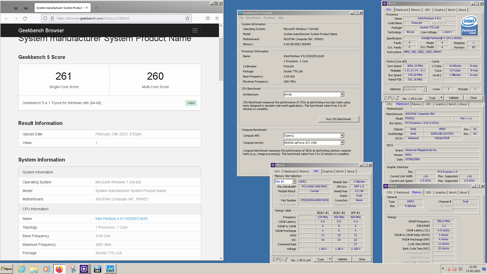Screen dimensions: 487x274
Task: Select SPD tab in CPU-Z Memory timings window
Action: tap(428, 192)
